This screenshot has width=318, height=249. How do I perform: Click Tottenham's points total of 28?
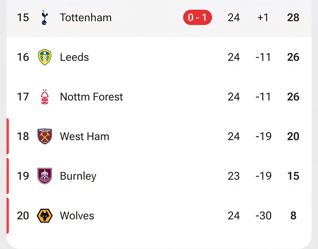(293, 17)
